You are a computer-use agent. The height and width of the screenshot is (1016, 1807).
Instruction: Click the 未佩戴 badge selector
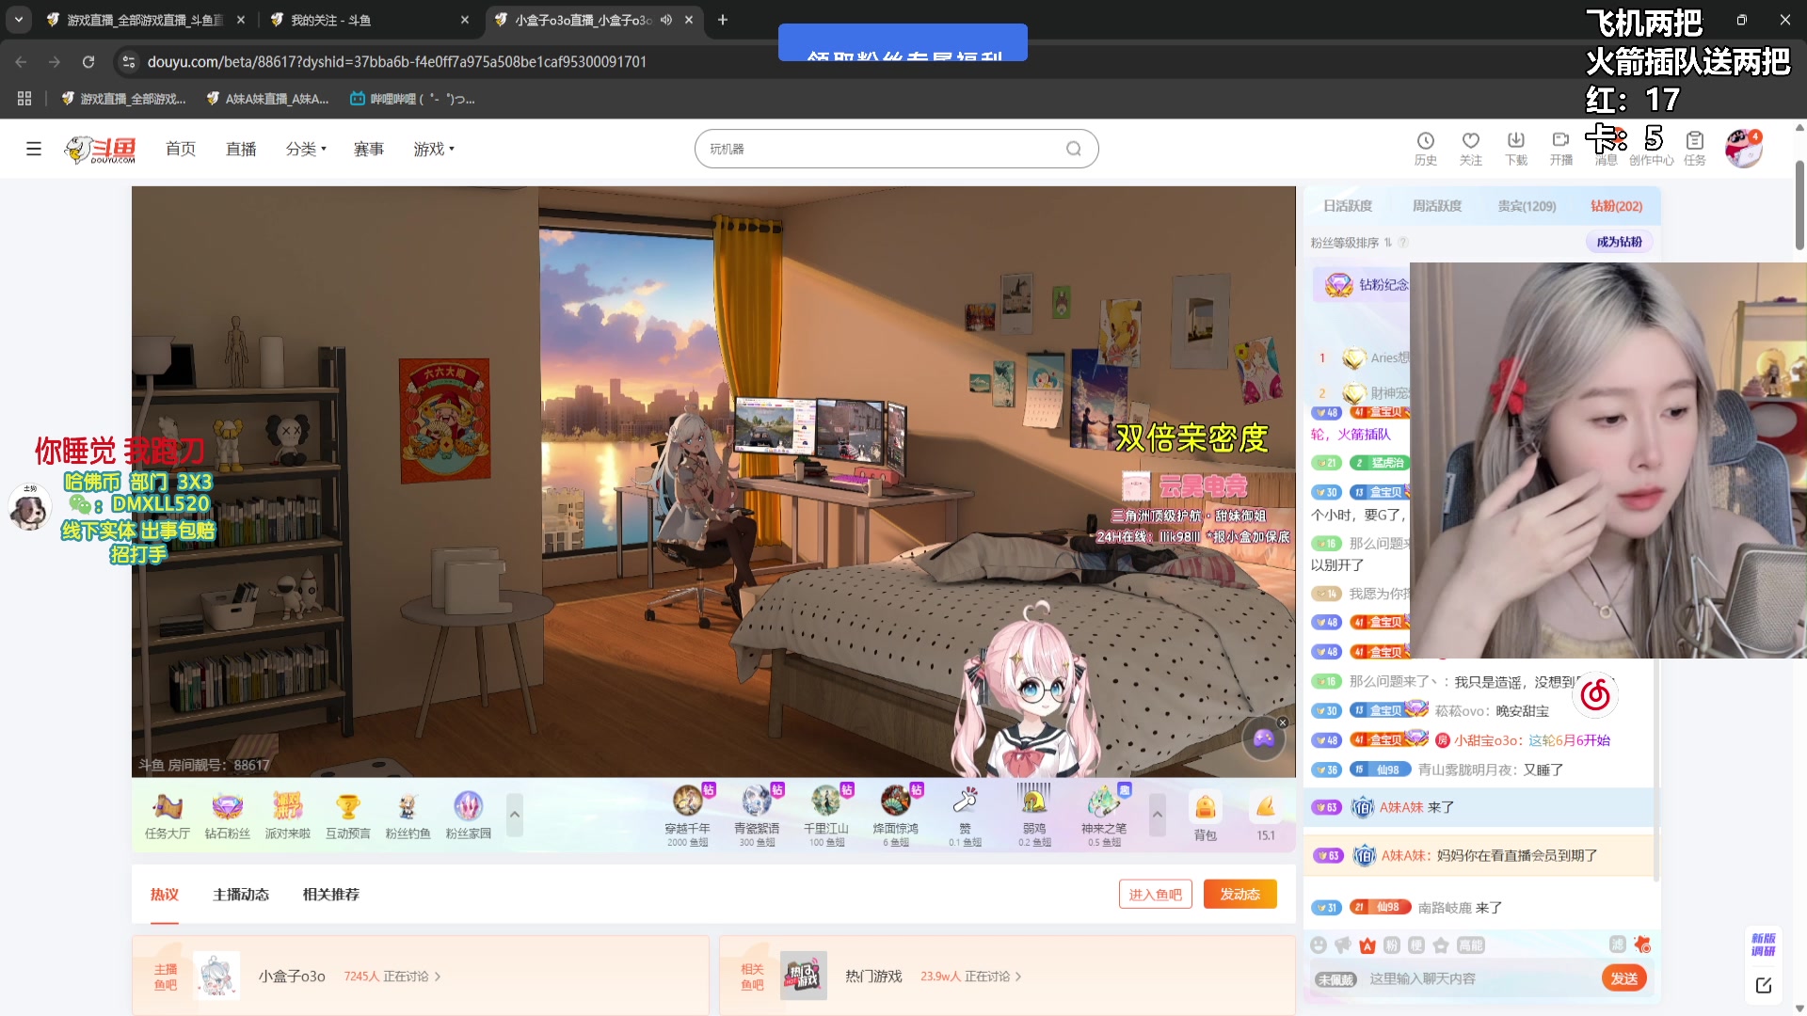[1335, 979]
